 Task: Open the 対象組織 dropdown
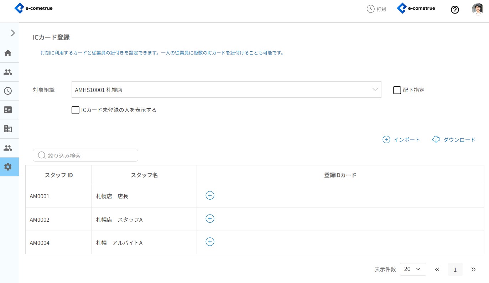click(226, 90)
